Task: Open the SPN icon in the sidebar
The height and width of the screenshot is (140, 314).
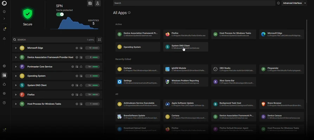Action: 4,84
